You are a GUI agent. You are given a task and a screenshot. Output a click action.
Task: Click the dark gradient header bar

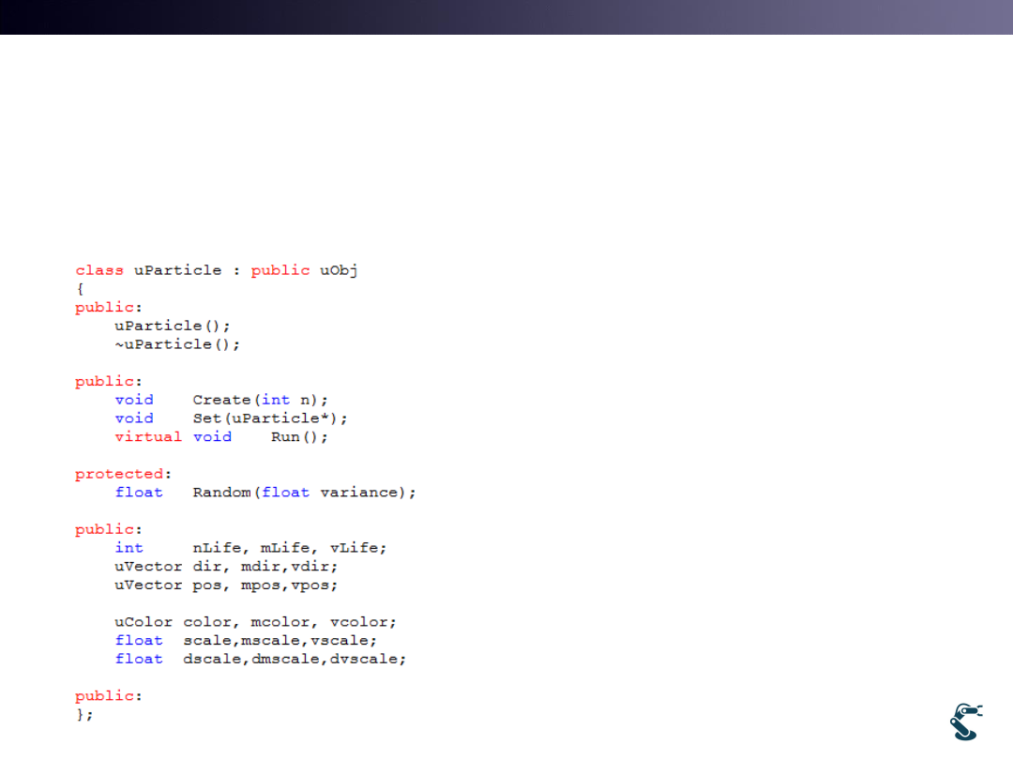point(506,17)
